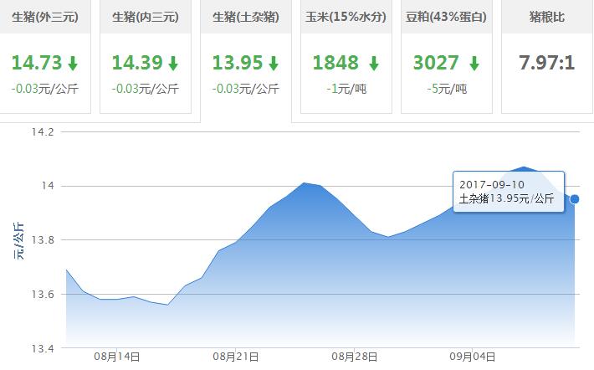Switch to the 豆粕(43%蛋白) tab
594x370 pixels.
coord(447,17)
